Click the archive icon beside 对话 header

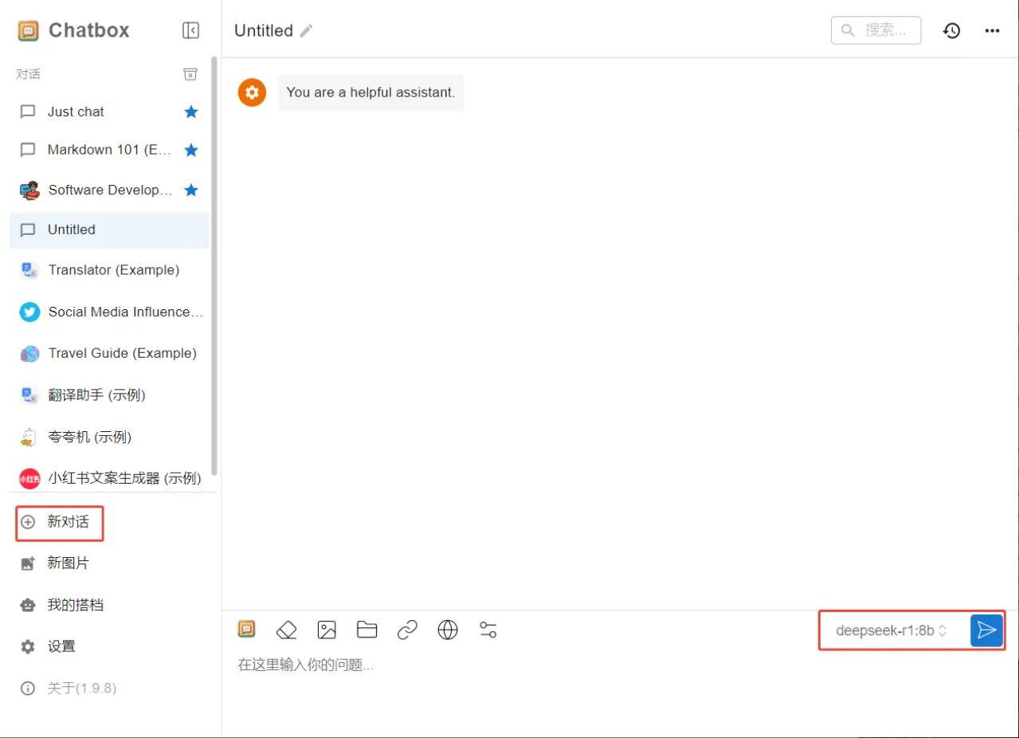coord(190,74)
